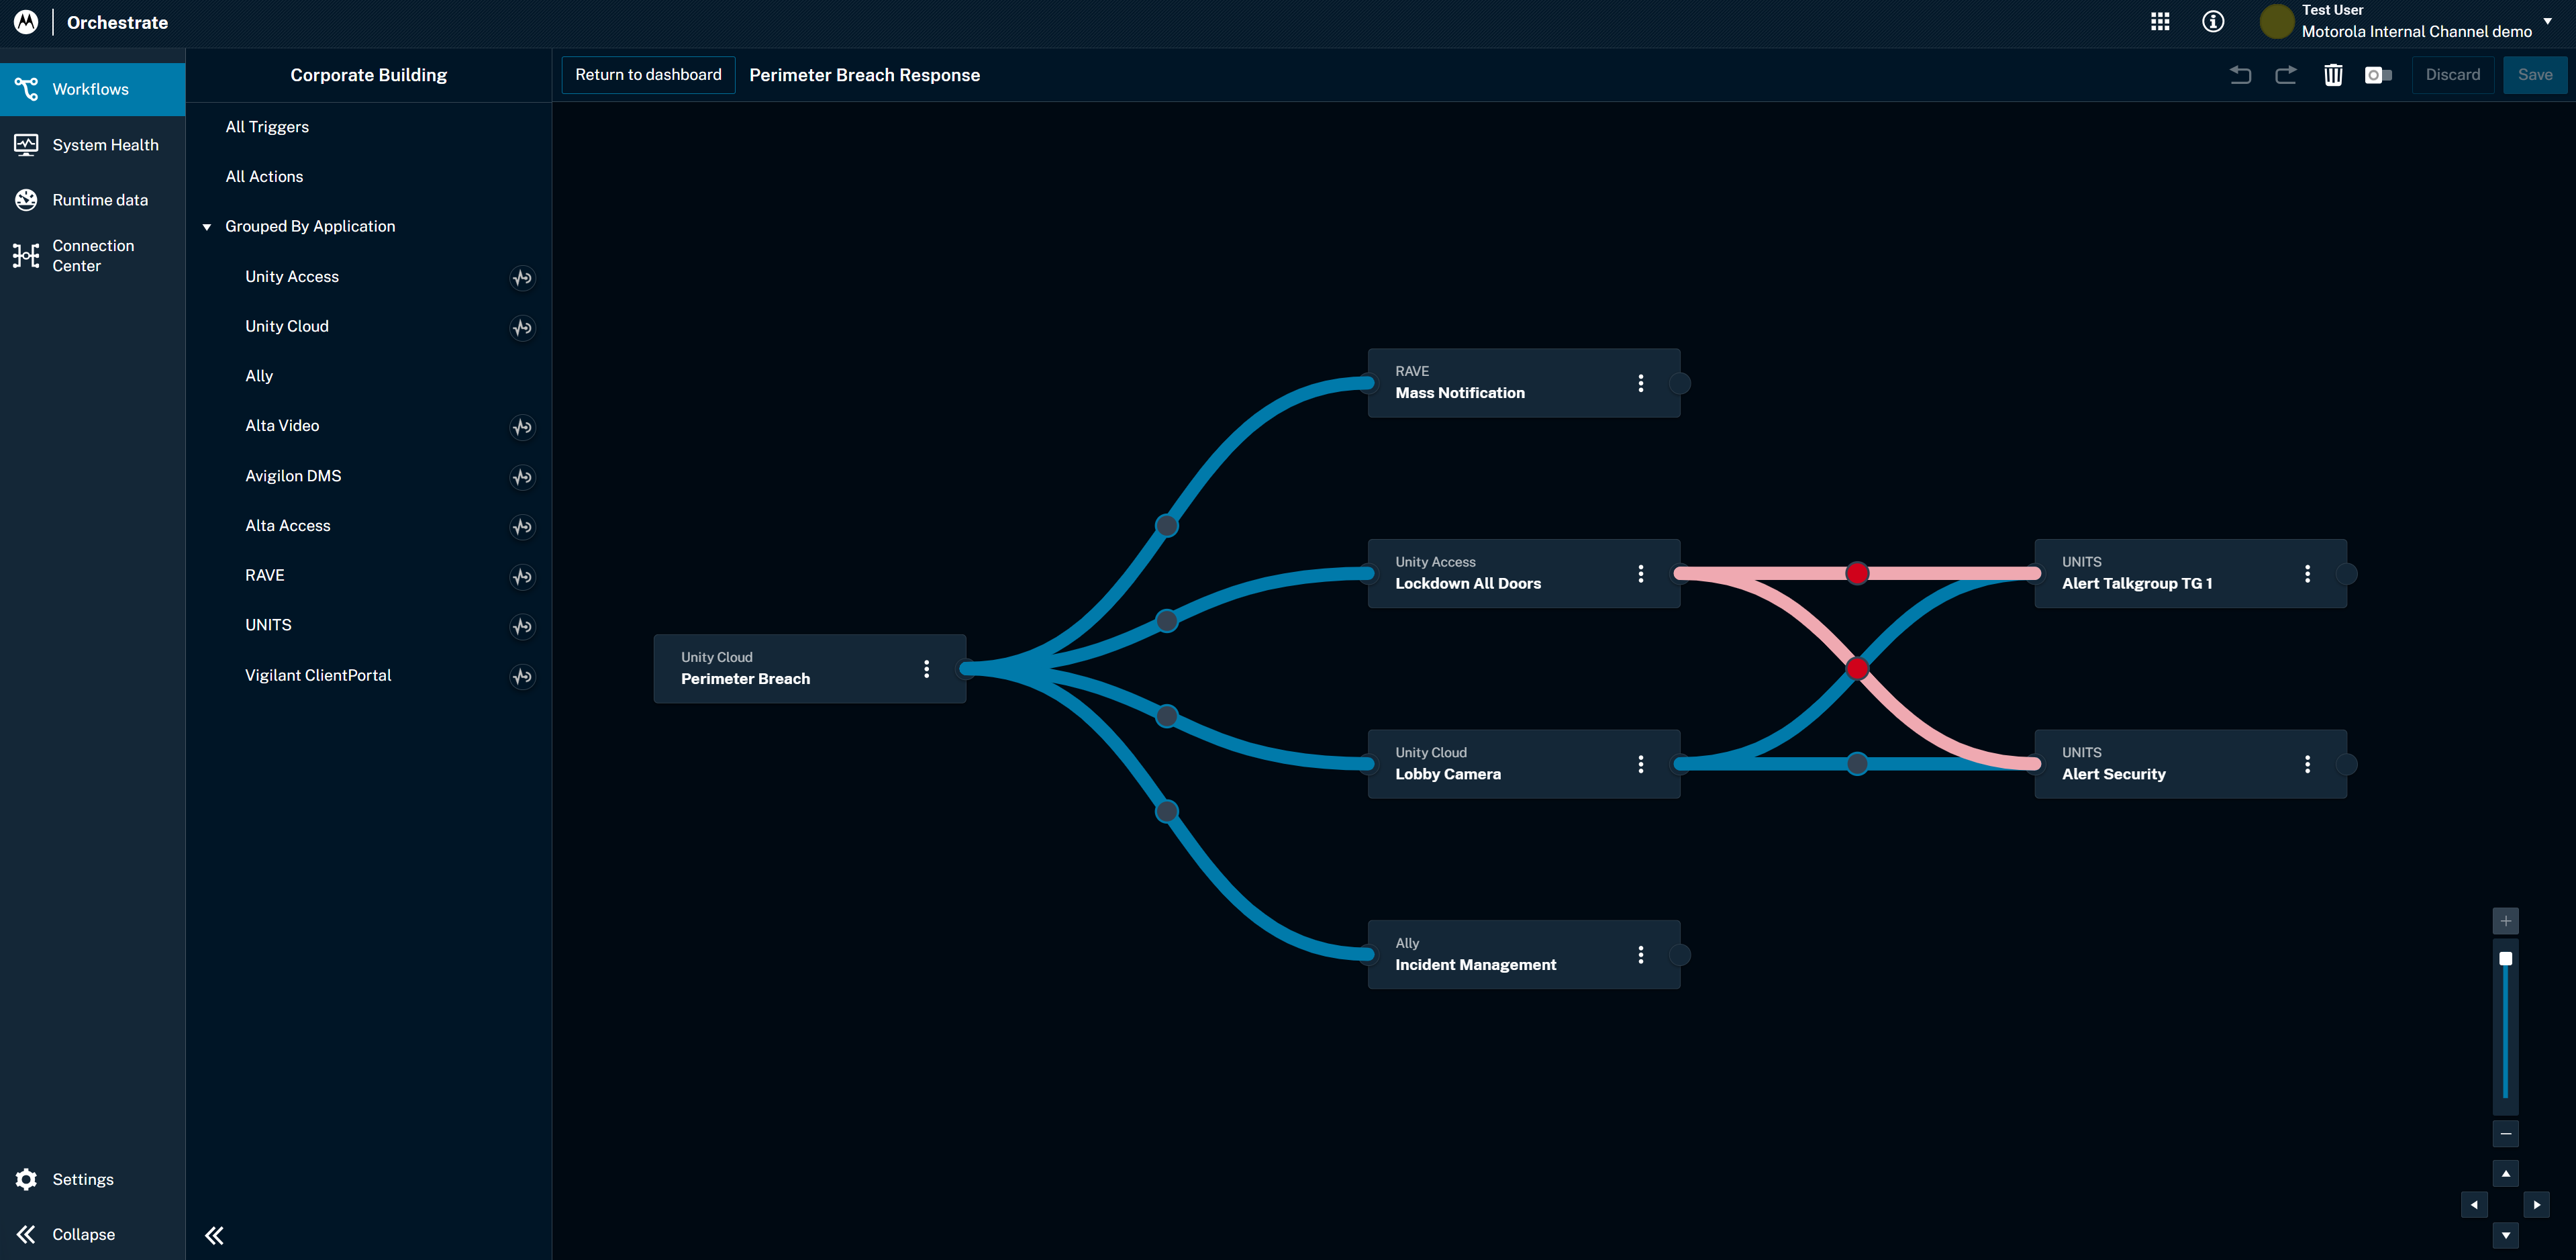Open Test User account dropdown arrow
2576x1260 pixels.
[x=2548, y=21]
